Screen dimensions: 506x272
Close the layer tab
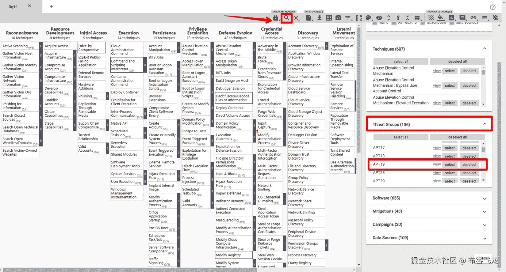pyautogui.click(x=29, y=6)
